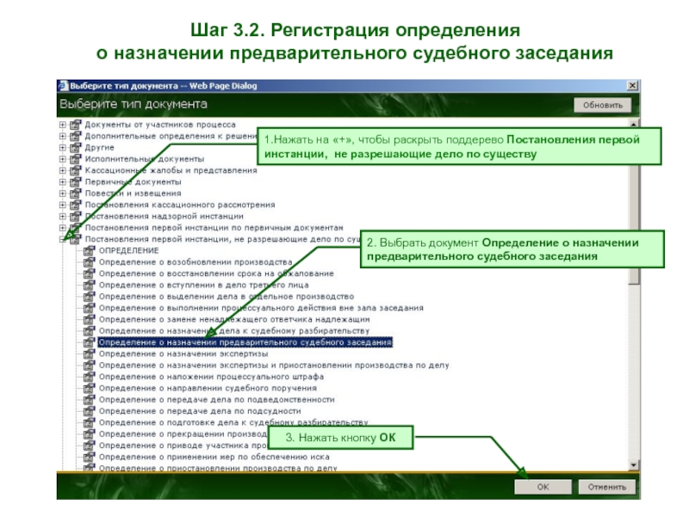Click icon of Определение о передаче дела по подведомственности
The image size is (689, 516).
(90, 399)
